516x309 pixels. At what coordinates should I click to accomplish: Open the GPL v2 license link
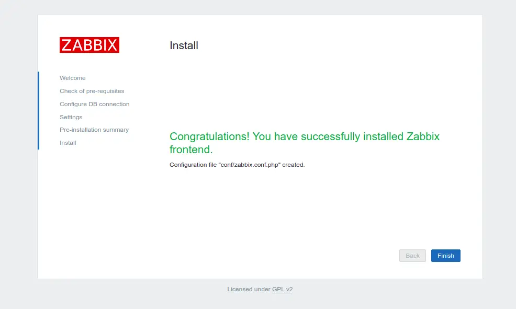283,289
